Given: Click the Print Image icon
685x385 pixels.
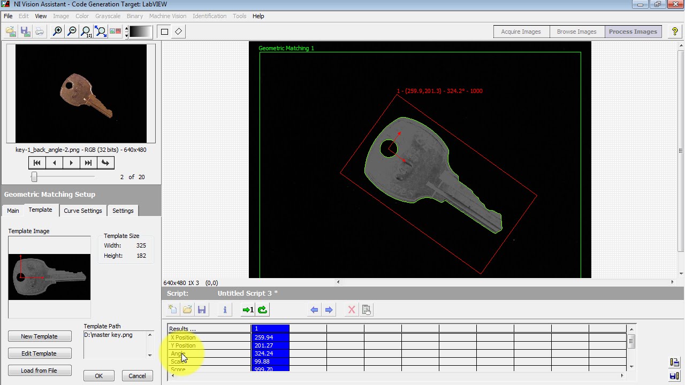Looking at the screenshot, I should coord(40,32).
